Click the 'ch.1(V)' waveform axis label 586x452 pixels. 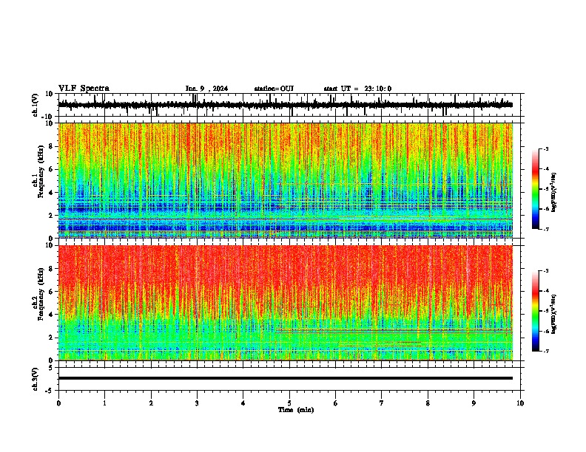point(36,105)
